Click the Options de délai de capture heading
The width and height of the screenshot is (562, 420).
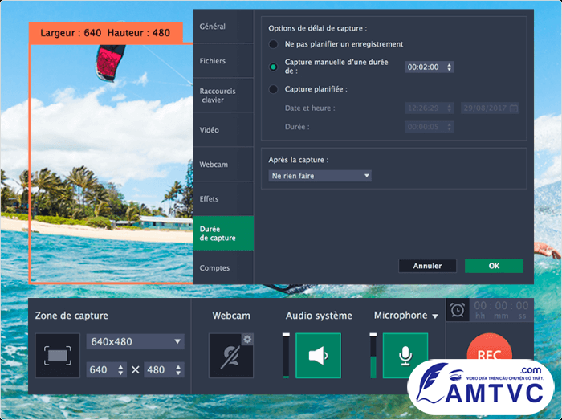tap(318, 28)
